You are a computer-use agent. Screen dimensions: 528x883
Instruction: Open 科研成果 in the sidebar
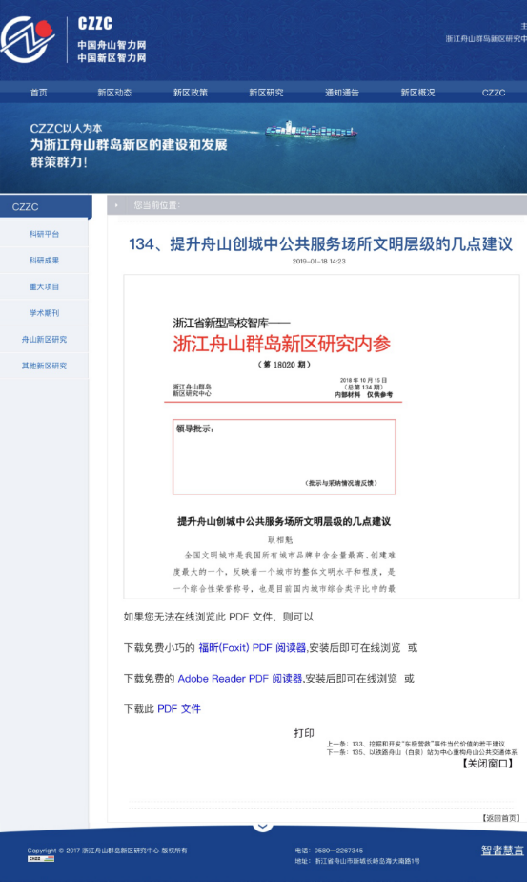pyautogui.click(x=45, y=261)
